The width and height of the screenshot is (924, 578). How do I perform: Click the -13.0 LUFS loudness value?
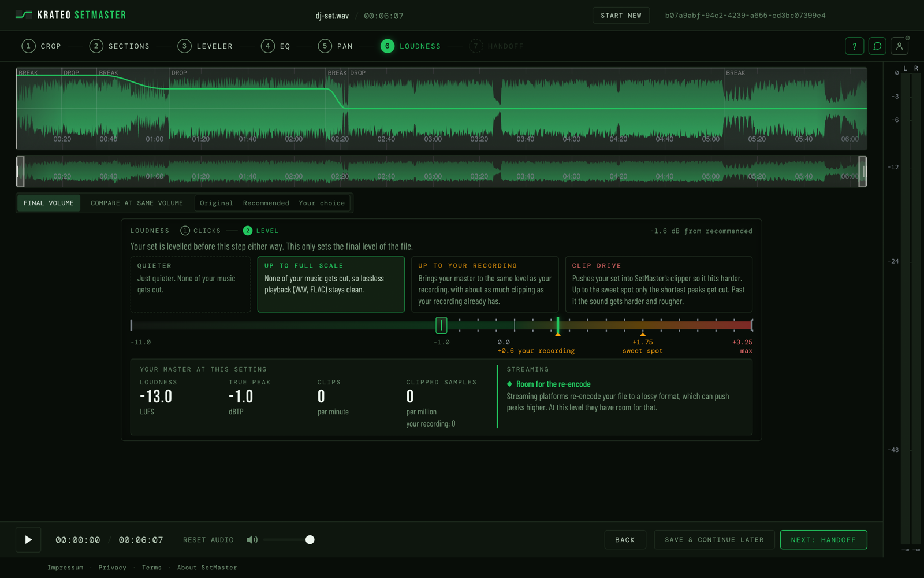tap(156, 397)
